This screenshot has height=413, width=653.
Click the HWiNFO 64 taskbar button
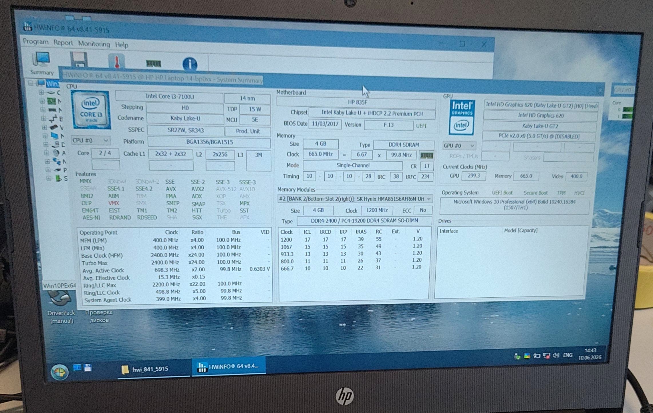tap(229, 366)
